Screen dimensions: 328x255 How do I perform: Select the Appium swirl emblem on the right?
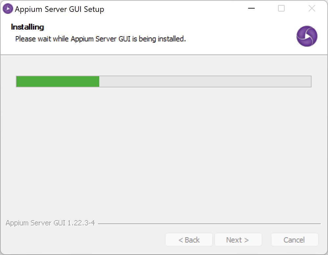click(x=307, y=36)
